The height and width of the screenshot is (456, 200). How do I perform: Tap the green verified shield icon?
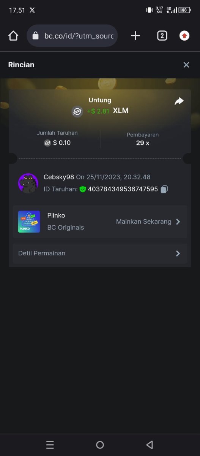[83, 189]
